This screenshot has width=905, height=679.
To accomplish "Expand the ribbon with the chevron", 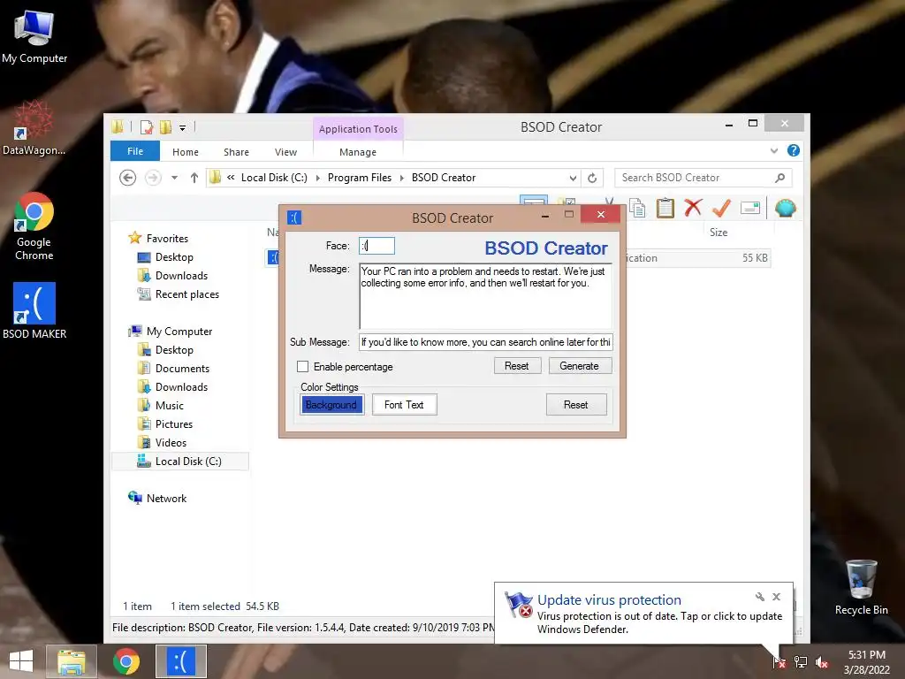I will point(774,150).
